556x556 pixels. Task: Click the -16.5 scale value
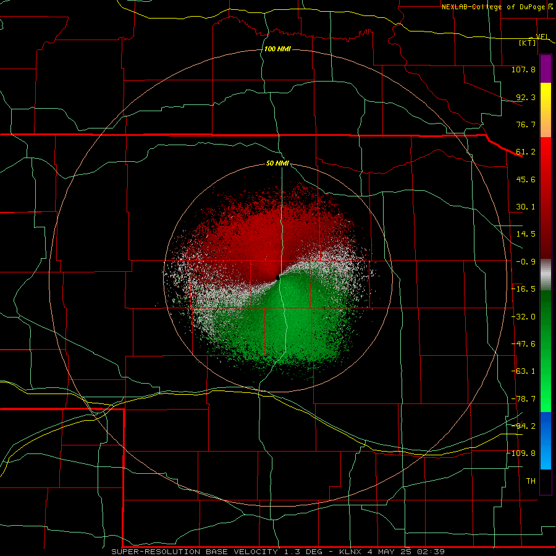523,289
